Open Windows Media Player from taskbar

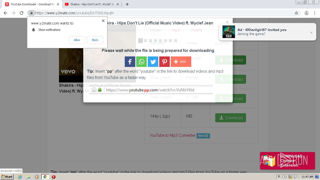tap(37, 177)
